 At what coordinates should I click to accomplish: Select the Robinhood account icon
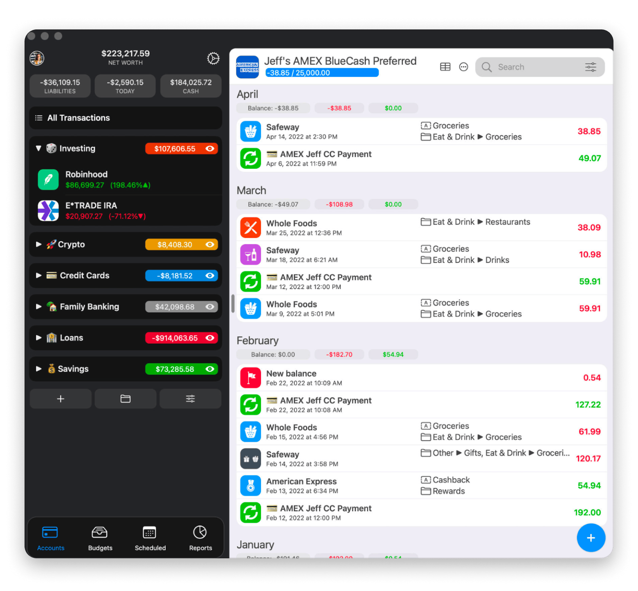(x=48, y=179)
